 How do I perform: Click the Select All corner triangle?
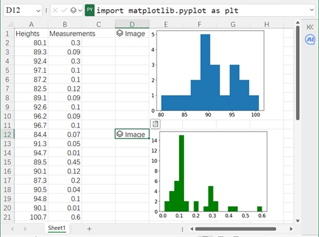(10, 24)
